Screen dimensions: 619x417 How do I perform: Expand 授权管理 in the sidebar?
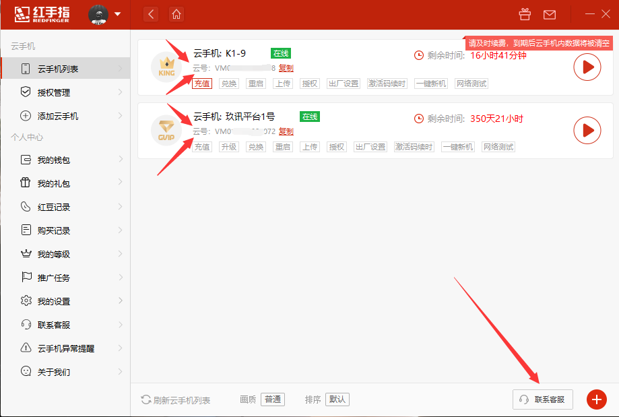[54, 92]
